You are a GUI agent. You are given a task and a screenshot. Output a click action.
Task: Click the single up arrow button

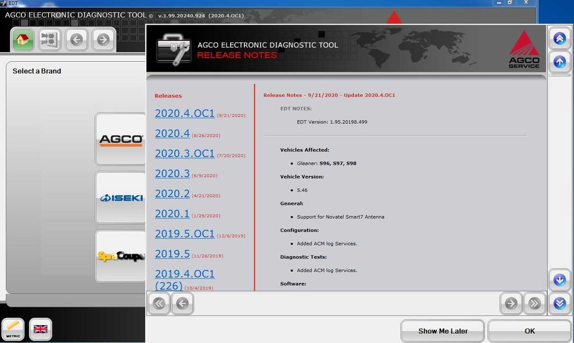tap(559, 62)
